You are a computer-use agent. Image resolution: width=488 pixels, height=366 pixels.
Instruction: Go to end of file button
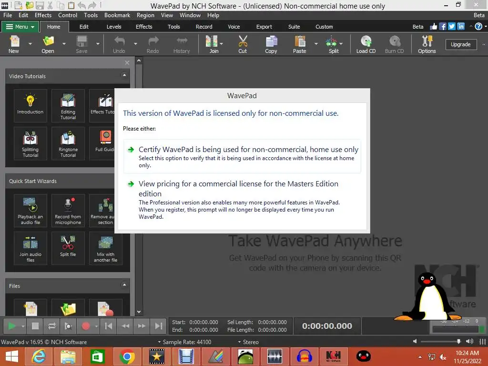158,326
